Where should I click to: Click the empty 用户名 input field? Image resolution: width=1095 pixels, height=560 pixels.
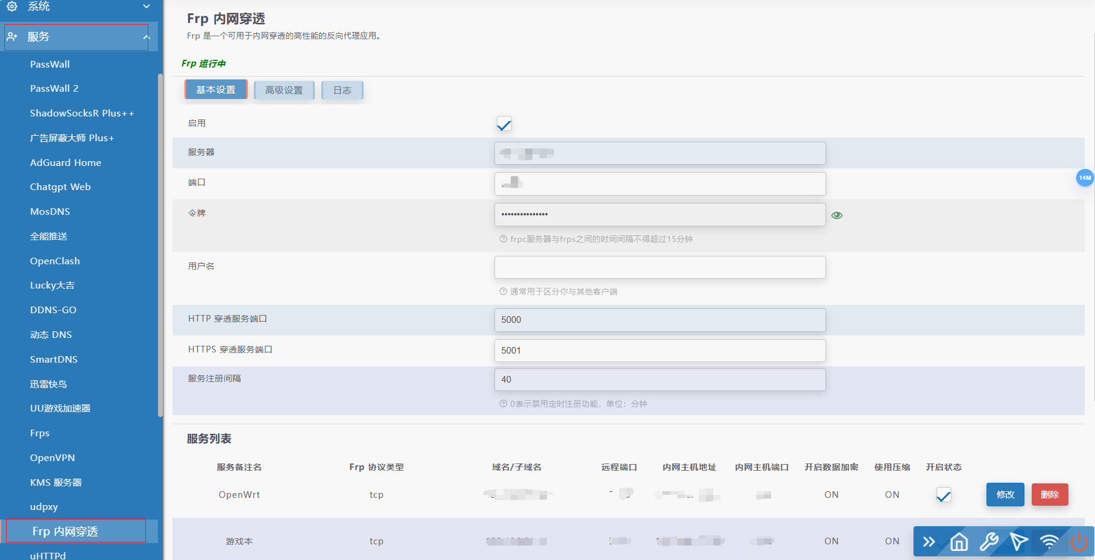(x=660, y=267)
